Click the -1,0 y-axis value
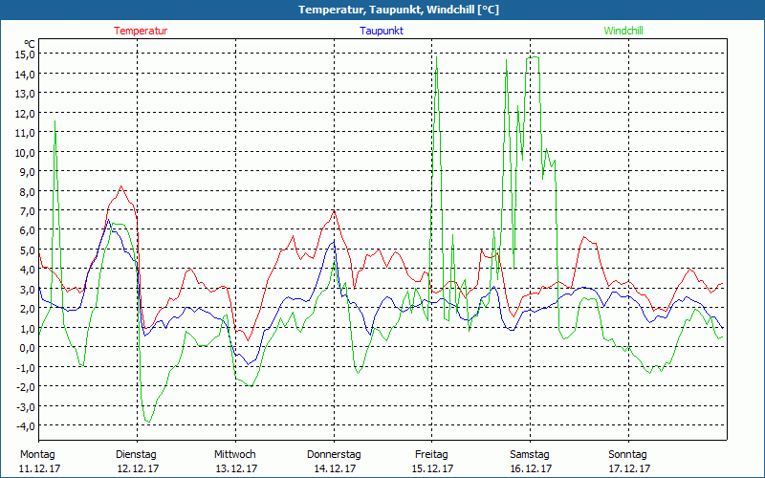The width and height of the screenshot is (765, 478). point(26,367)
